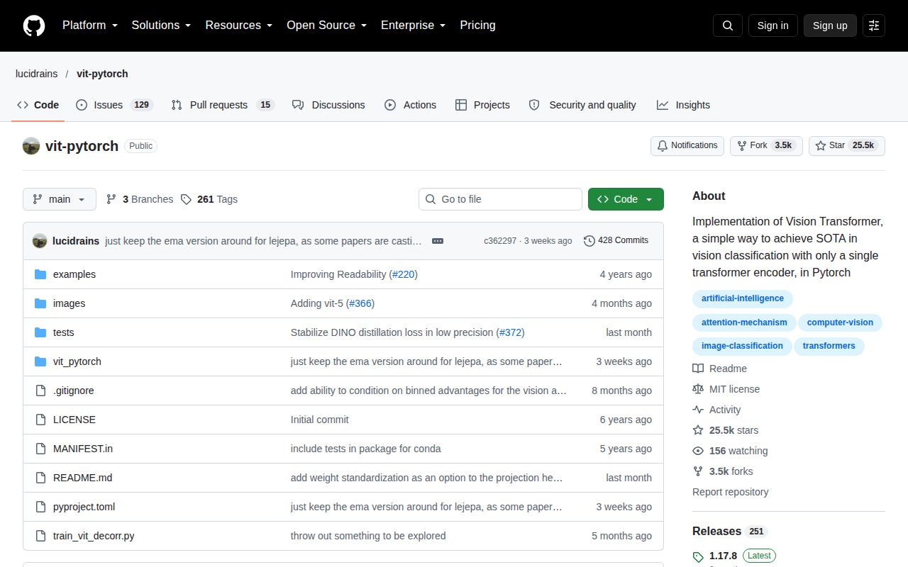Open the Enterprise dropdown menu
Viewport: 908px width, 567px height.
pyautogui.click(x=414, y=26)
